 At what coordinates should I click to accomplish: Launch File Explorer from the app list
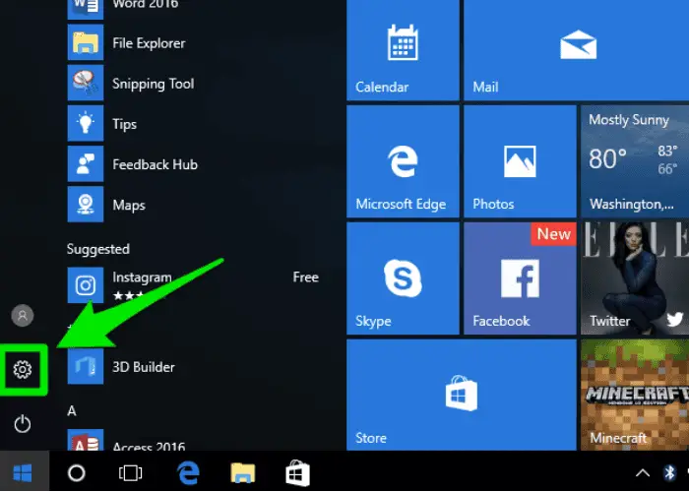127,42
